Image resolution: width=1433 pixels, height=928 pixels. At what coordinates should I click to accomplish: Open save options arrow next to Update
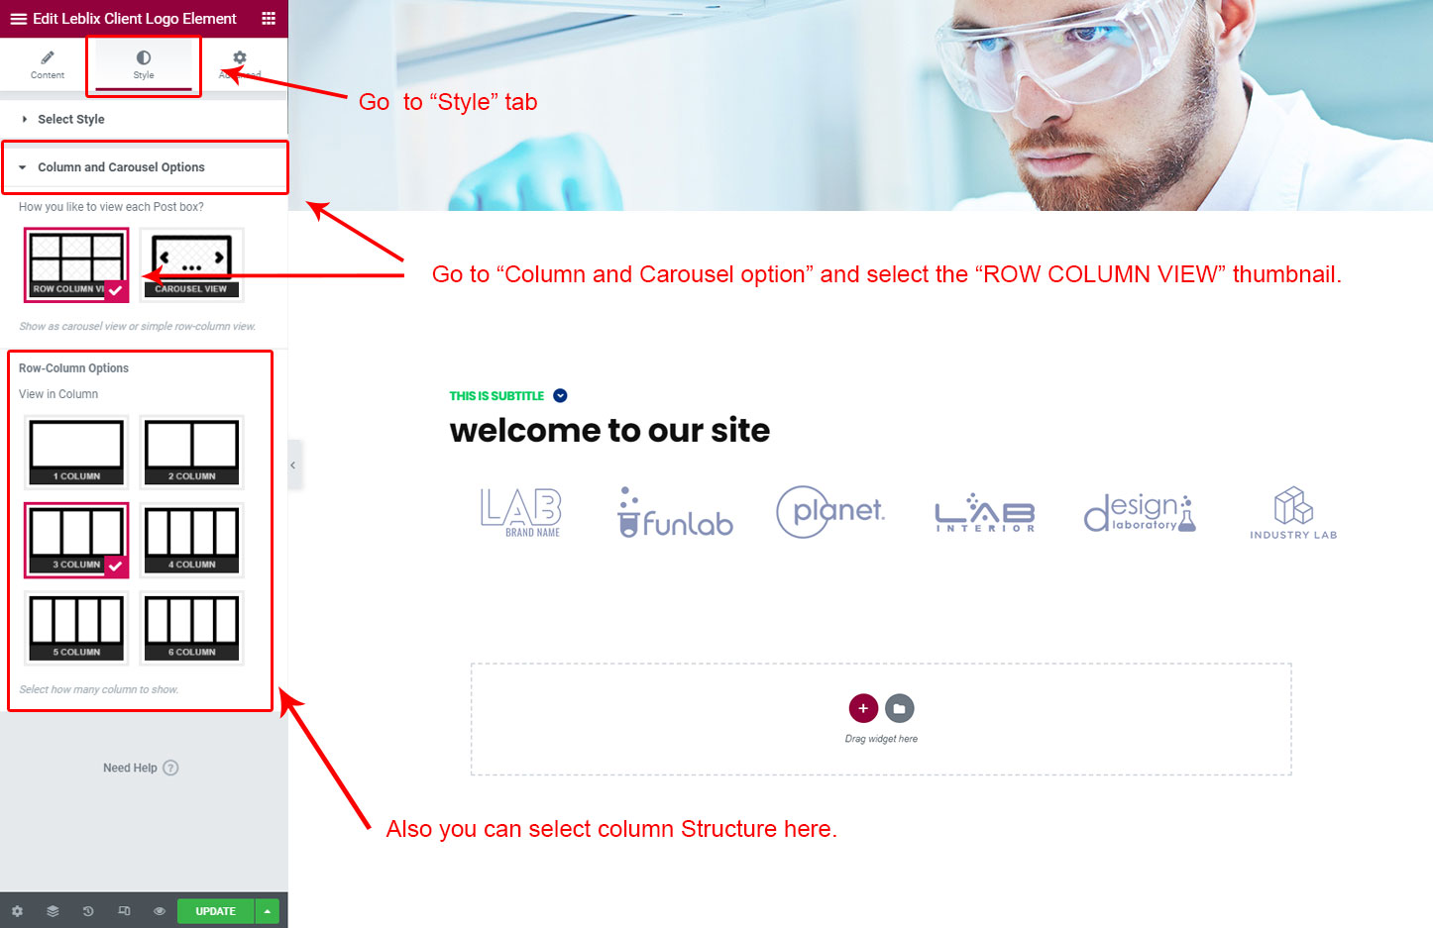coord(267,911)
